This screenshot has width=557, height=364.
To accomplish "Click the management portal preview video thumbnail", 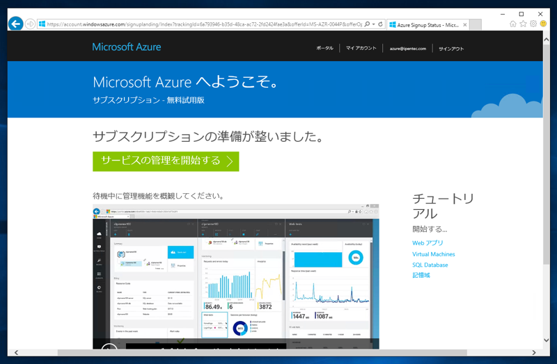I will point(236,276).
